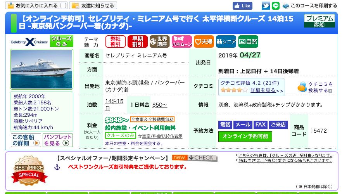Click the star rating icons
This screenshot has height=194, width=342.
[234, 90]
